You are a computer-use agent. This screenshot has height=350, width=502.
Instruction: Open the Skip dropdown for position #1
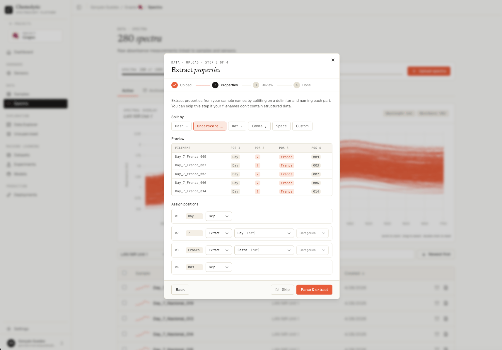pyautogui.click(x=219, y=216)
